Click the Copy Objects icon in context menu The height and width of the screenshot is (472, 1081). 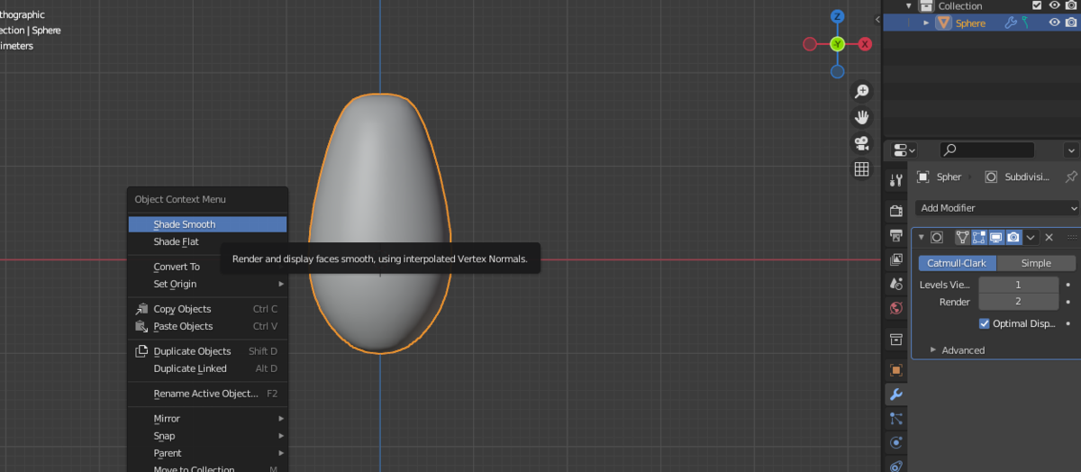(x=141, y=309)
